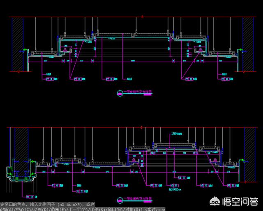
Task: Click the red break mark on upper ceiling line
Action: [x=142, y=17]
